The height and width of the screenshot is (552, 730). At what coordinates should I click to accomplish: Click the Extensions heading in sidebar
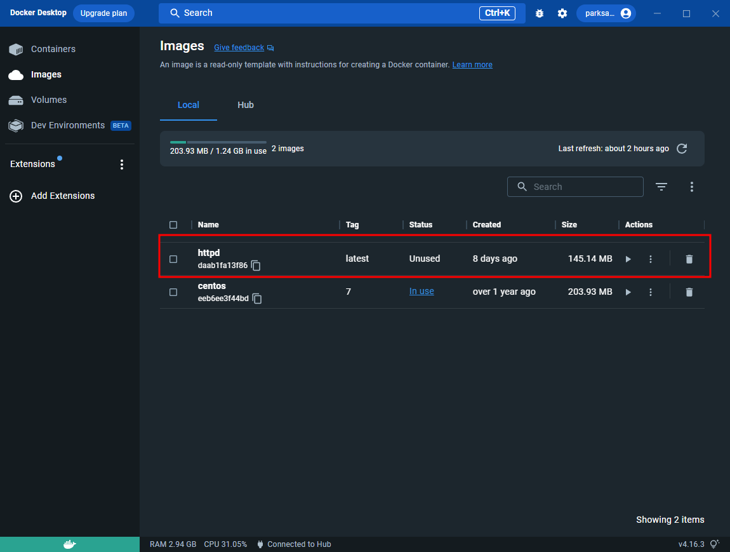point(32,164)
